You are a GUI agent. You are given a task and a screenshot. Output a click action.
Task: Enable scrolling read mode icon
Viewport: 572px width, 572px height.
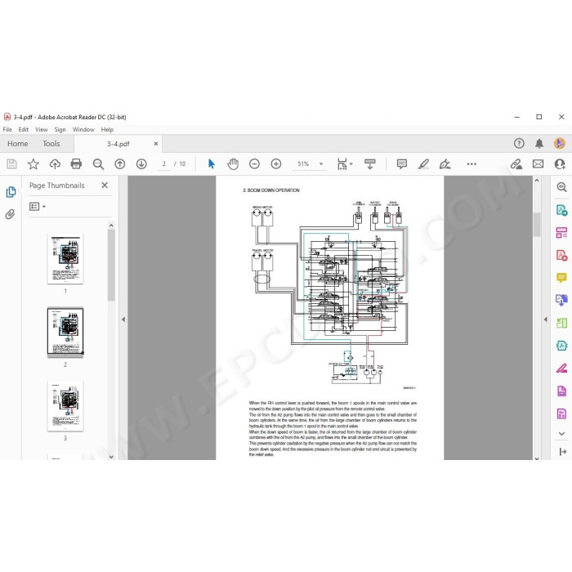[369, 163]
